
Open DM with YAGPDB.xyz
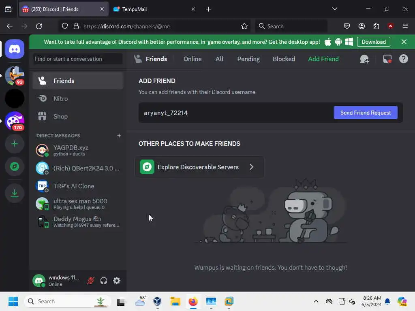coord(78,150)
